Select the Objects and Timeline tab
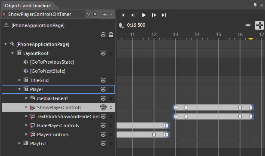 [x=28, y=6]
